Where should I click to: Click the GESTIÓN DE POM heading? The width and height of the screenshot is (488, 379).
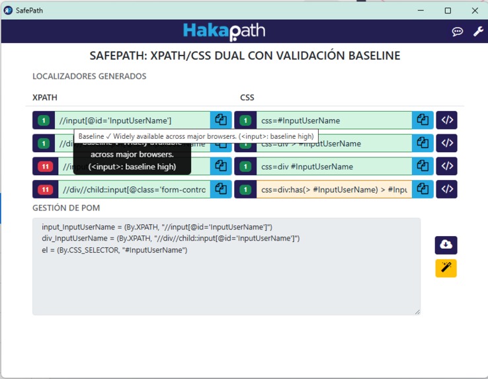click(66, 208)
